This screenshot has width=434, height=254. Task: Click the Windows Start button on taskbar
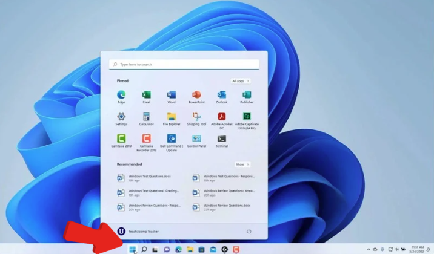point(132,249)
